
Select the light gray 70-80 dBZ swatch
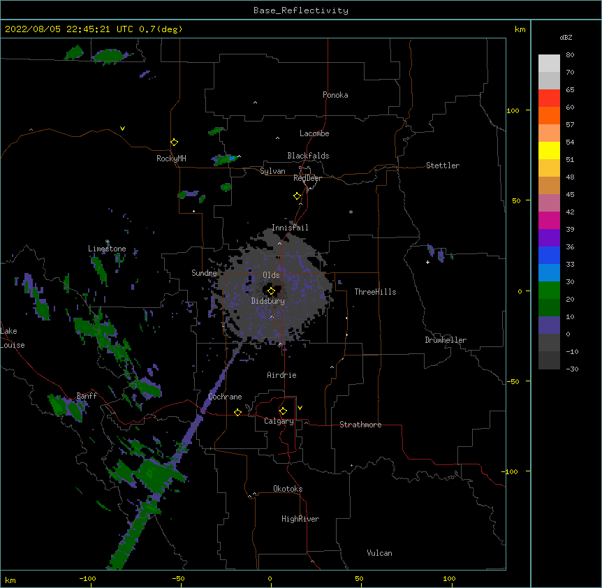[549, 64]
